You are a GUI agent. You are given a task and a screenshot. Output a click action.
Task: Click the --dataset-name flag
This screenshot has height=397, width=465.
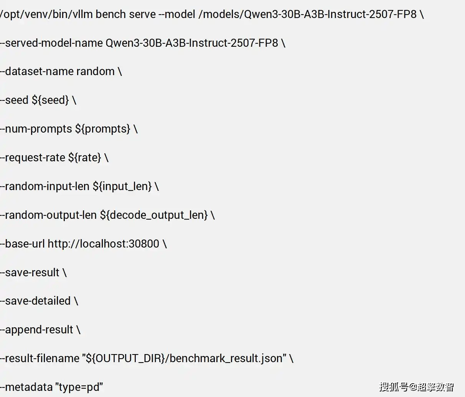(x=37, y=72)
